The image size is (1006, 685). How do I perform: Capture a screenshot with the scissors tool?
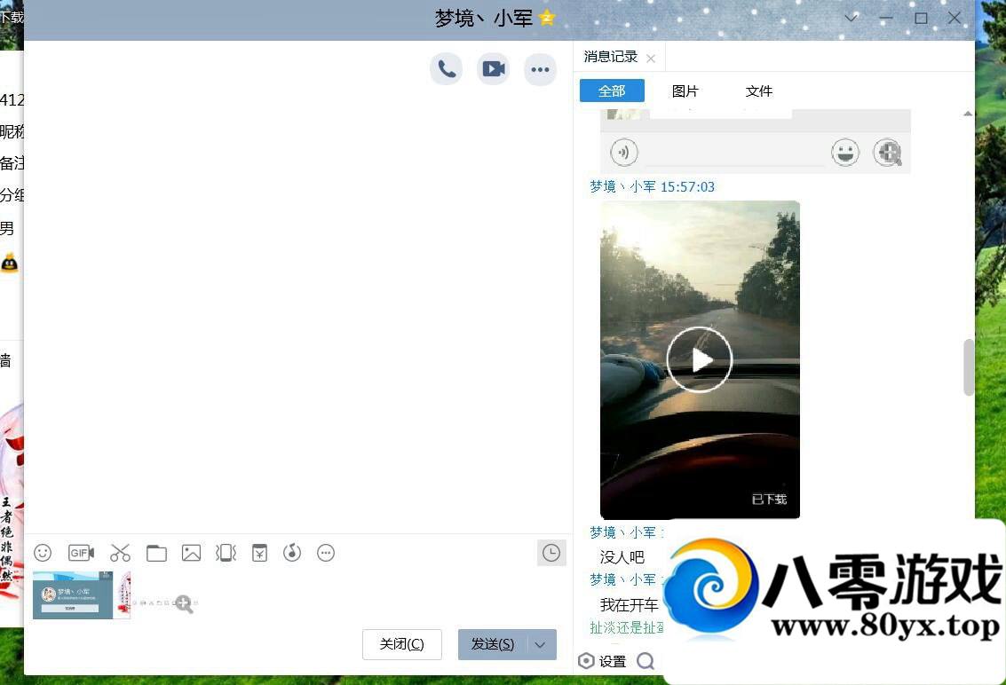120,553
